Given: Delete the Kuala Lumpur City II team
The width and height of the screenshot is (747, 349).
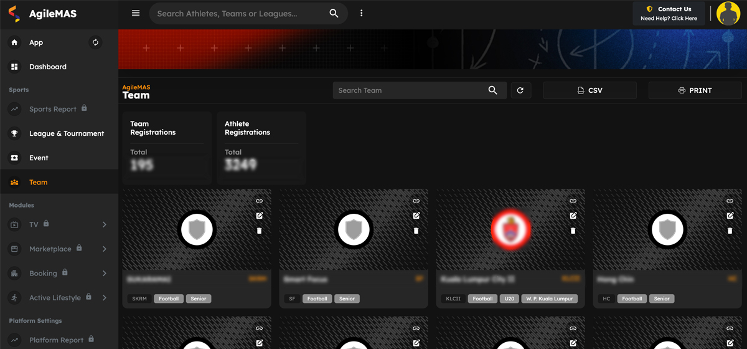Looking at the screenshot, I should (x=573, y=231).
